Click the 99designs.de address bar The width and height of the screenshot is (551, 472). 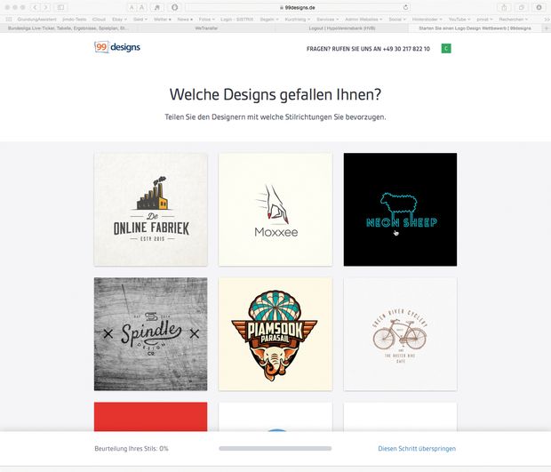298,7
